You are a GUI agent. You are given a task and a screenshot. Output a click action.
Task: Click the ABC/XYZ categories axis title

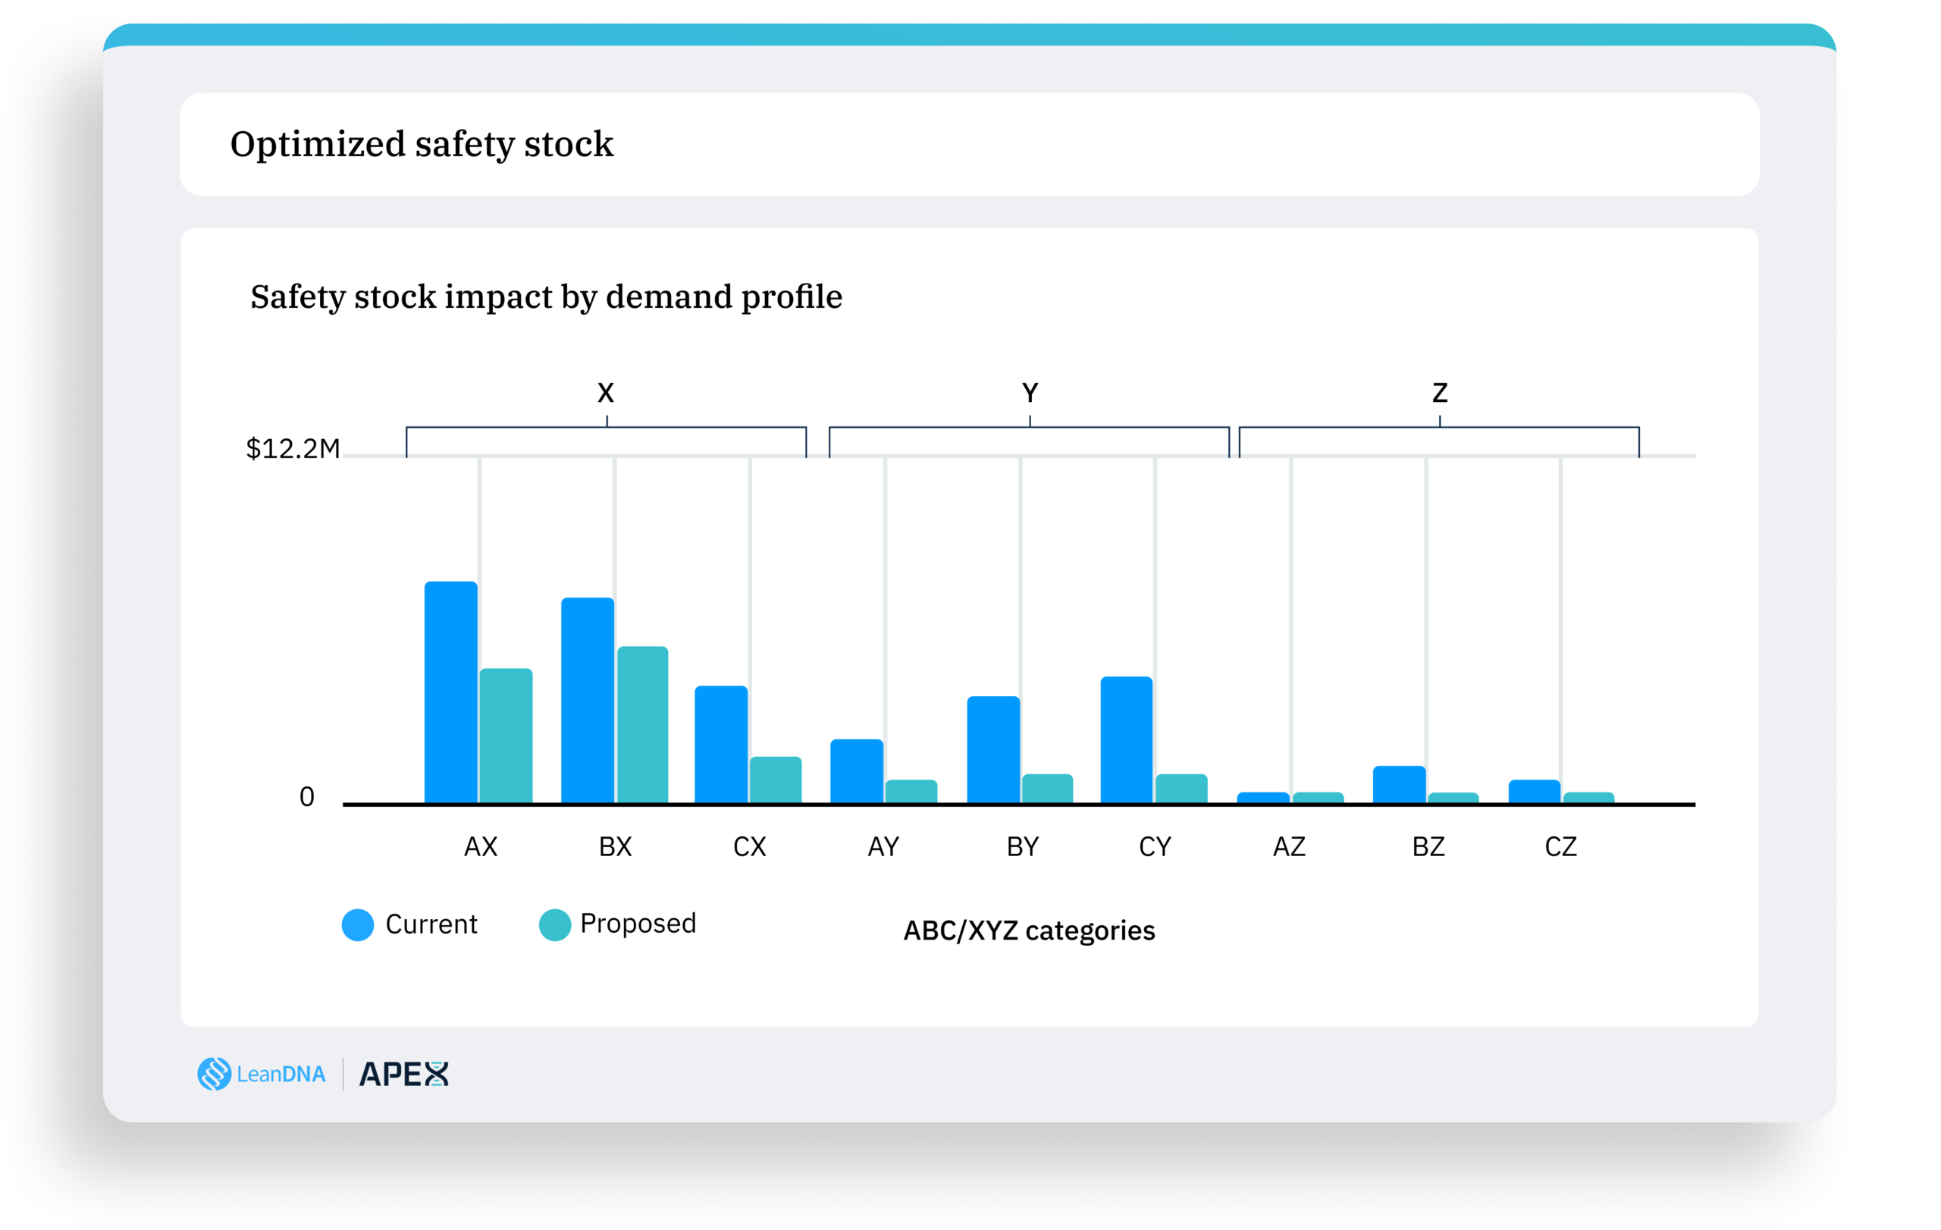[1030, 931]
